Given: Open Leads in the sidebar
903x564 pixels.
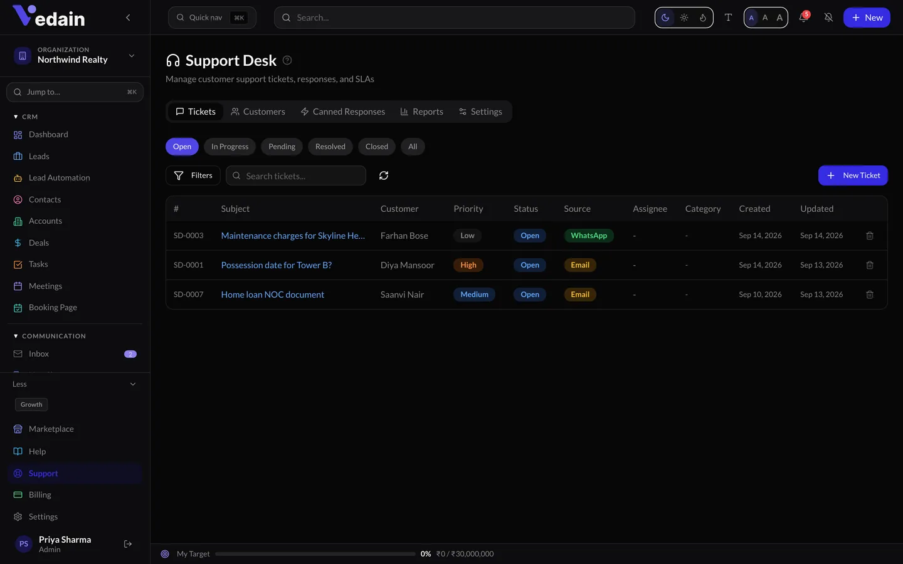Looking at the screenshot, I should coord(75,156).
